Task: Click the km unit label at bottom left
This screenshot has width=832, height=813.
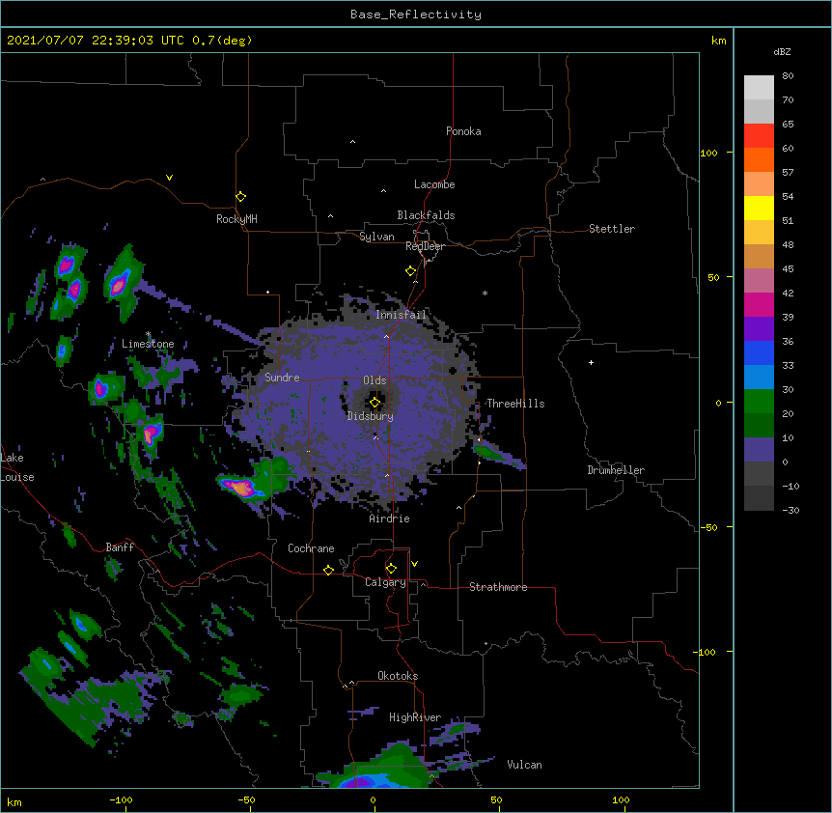Action: point(14,801)
